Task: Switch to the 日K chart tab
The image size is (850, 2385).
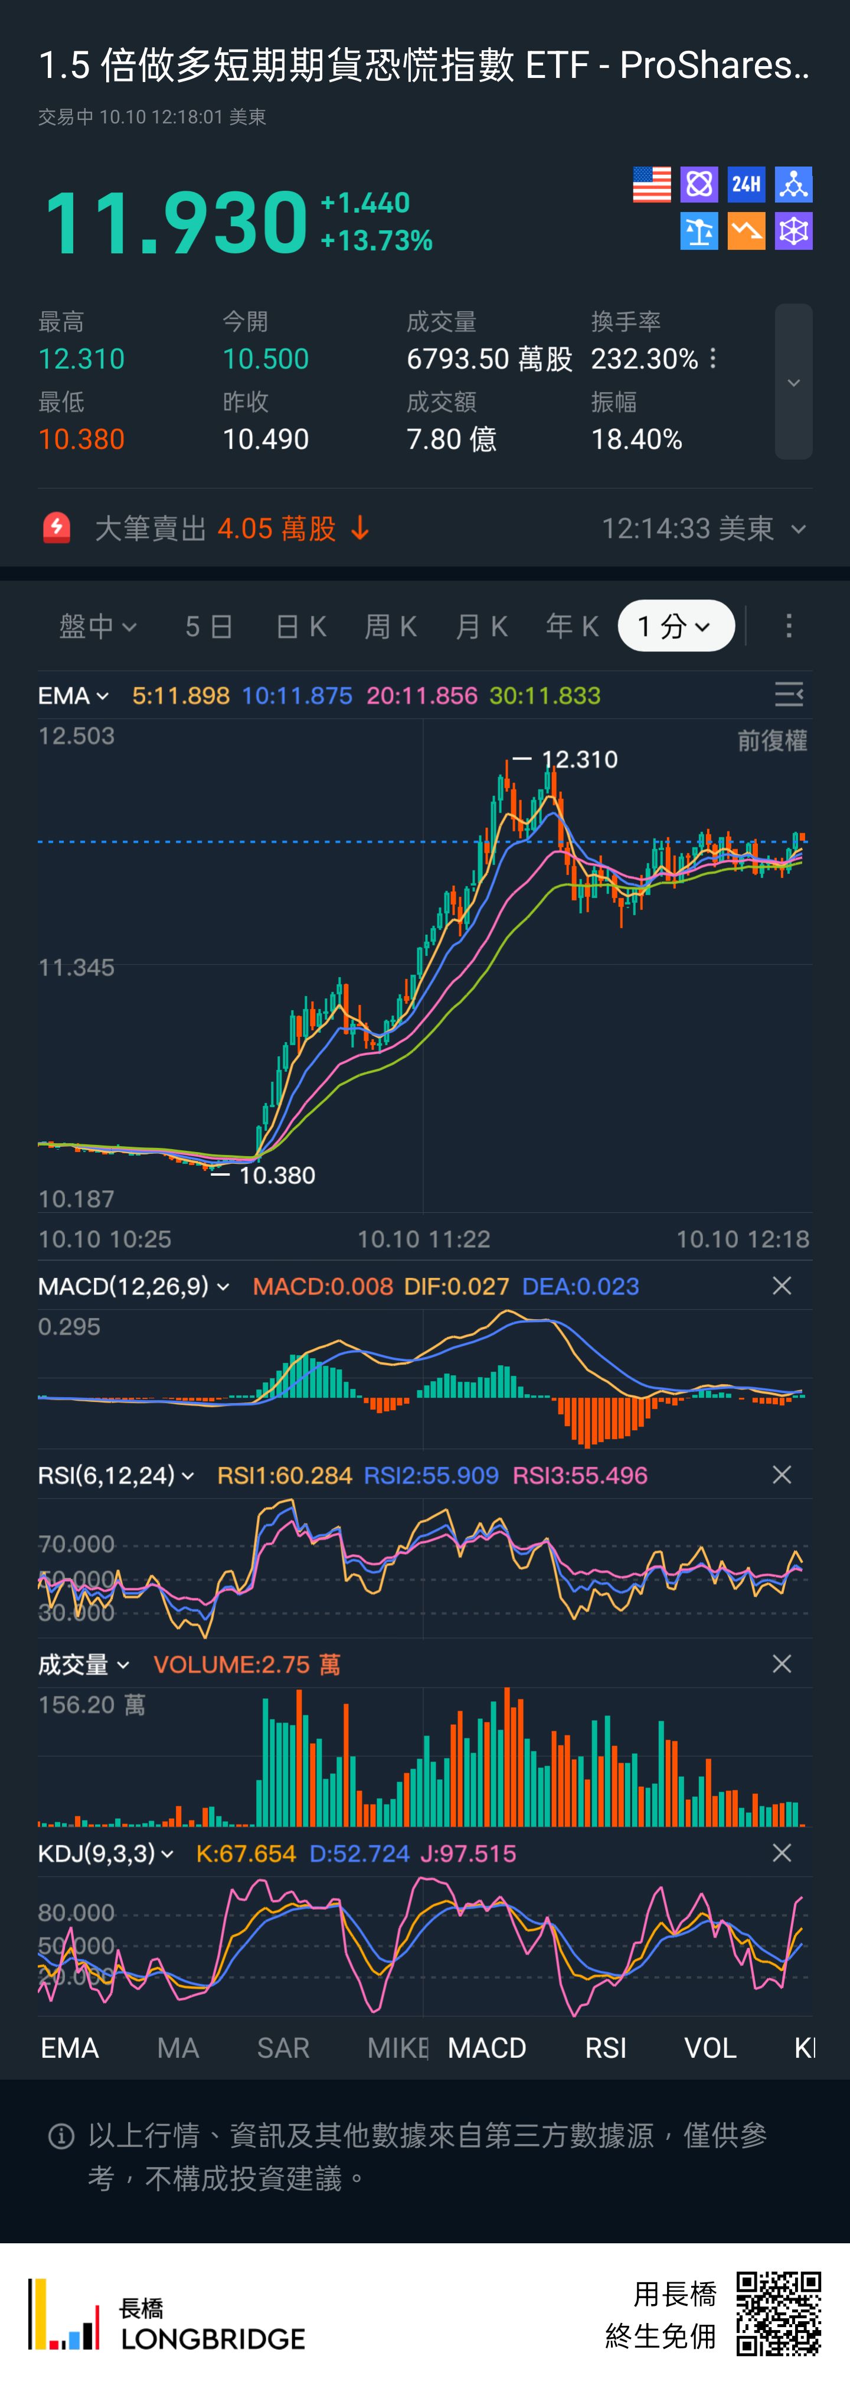Action: (301, 627)
